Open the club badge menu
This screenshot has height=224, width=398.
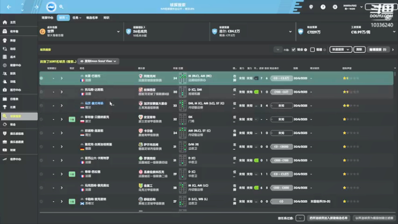coord(51,6)
